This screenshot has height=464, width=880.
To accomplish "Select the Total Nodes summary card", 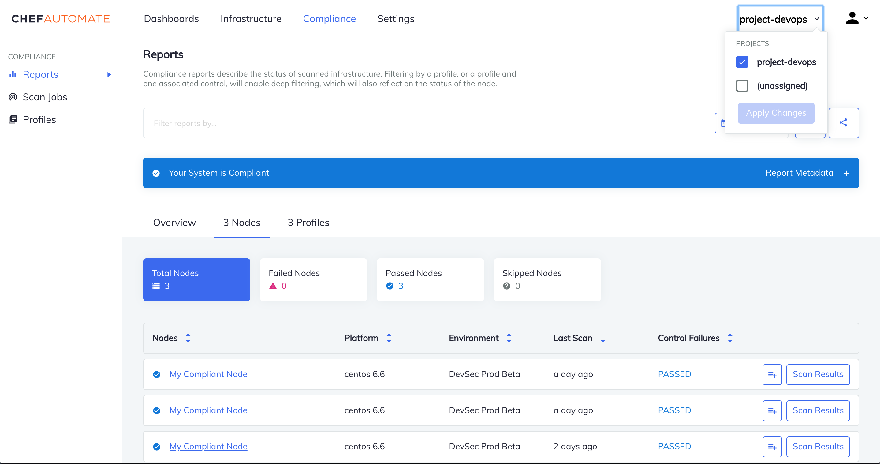I will tap(196, 279).
